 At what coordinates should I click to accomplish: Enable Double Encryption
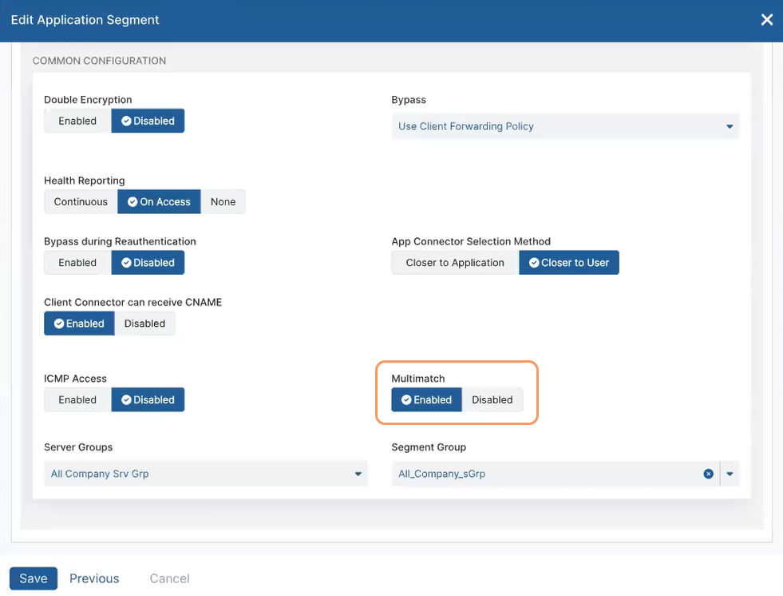(x=77, y=121)
